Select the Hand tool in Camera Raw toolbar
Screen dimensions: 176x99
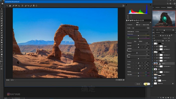(x=10, y=6)
